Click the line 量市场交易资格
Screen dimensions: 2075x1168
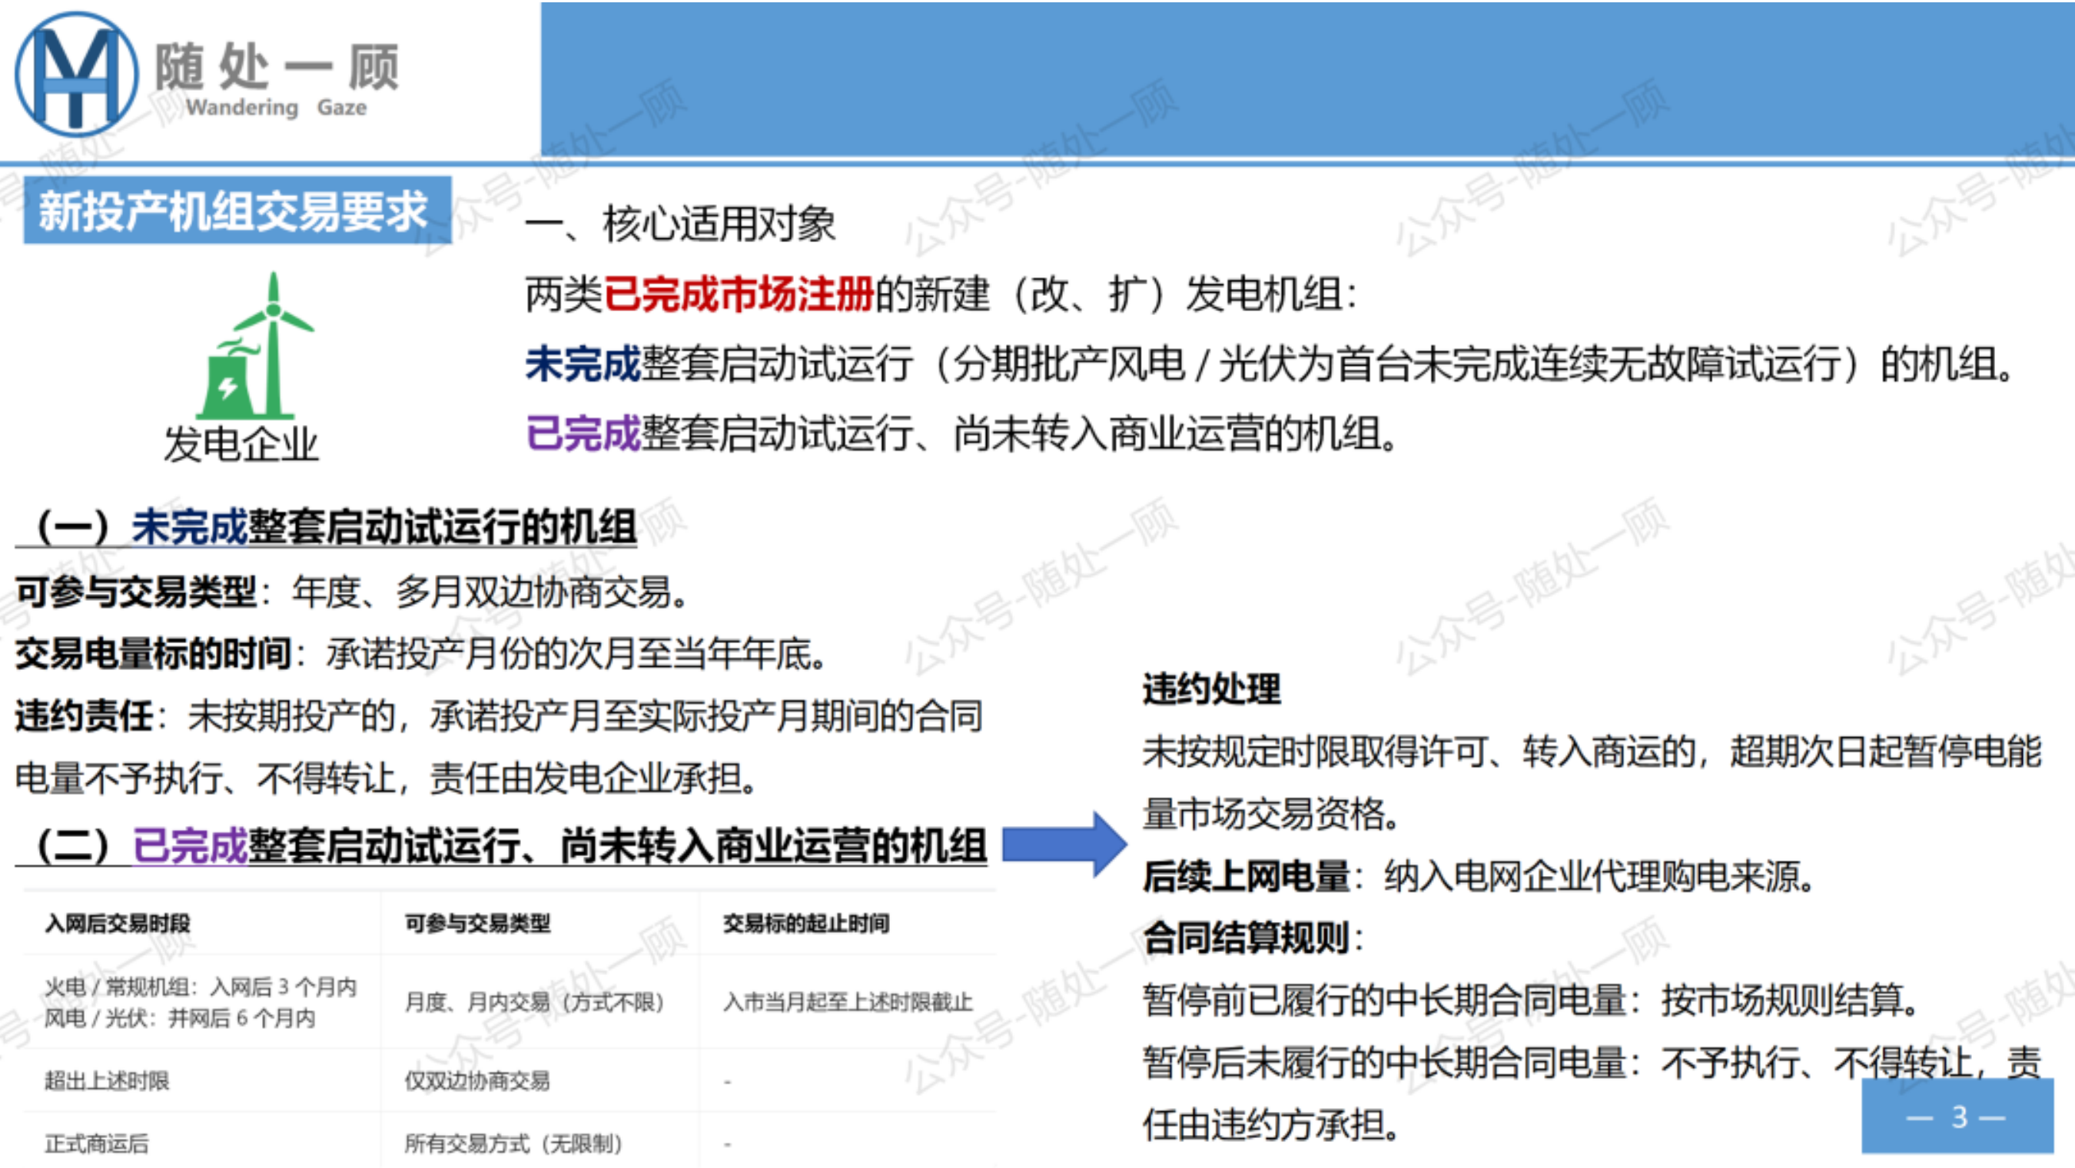click(x=1271, y=814)
